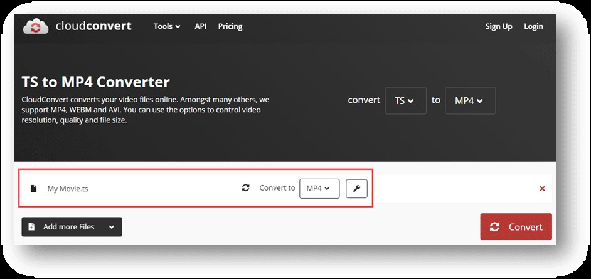The width and height of the screenshot is (591, 279).
Task: Click the Login link
Action: click(533, 26)
